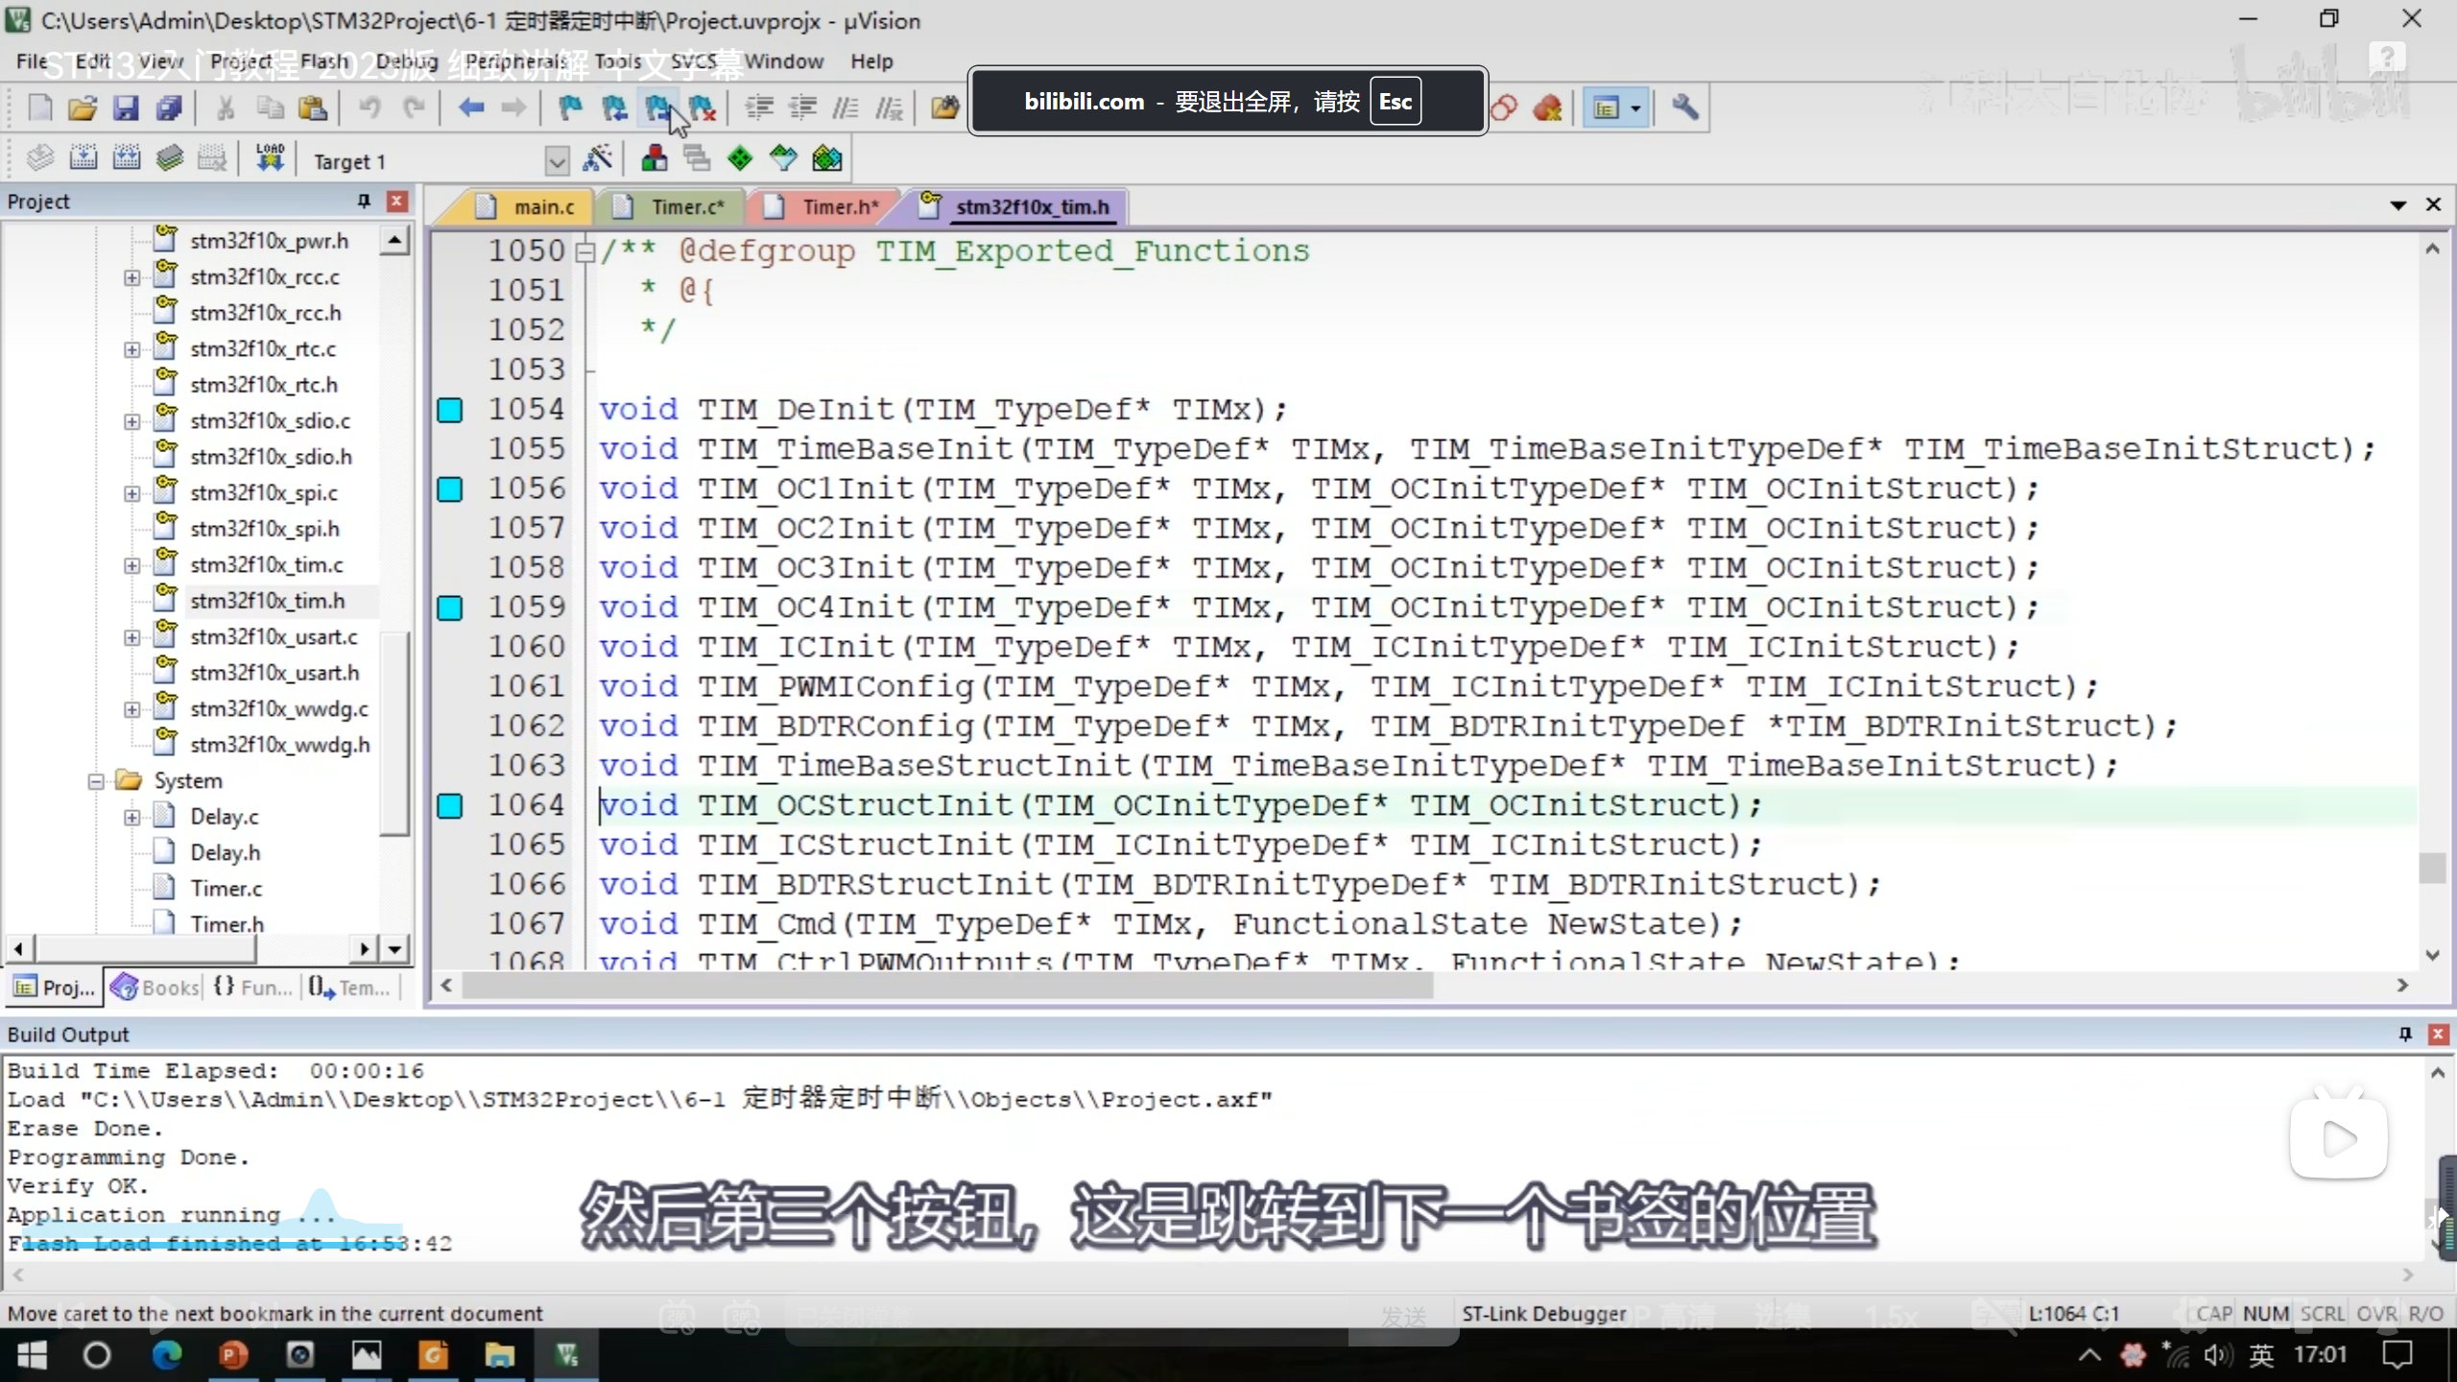Click the Insert/Remove Bookmark flag icon
This screenshot has height=1382, width=2457.
tap(570, 108)
